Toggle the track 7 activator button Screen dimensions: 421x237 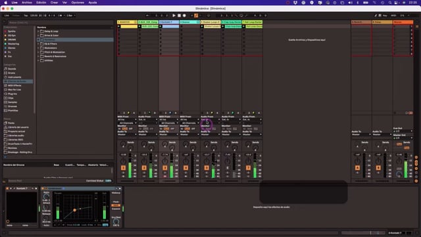click(248, 168)
